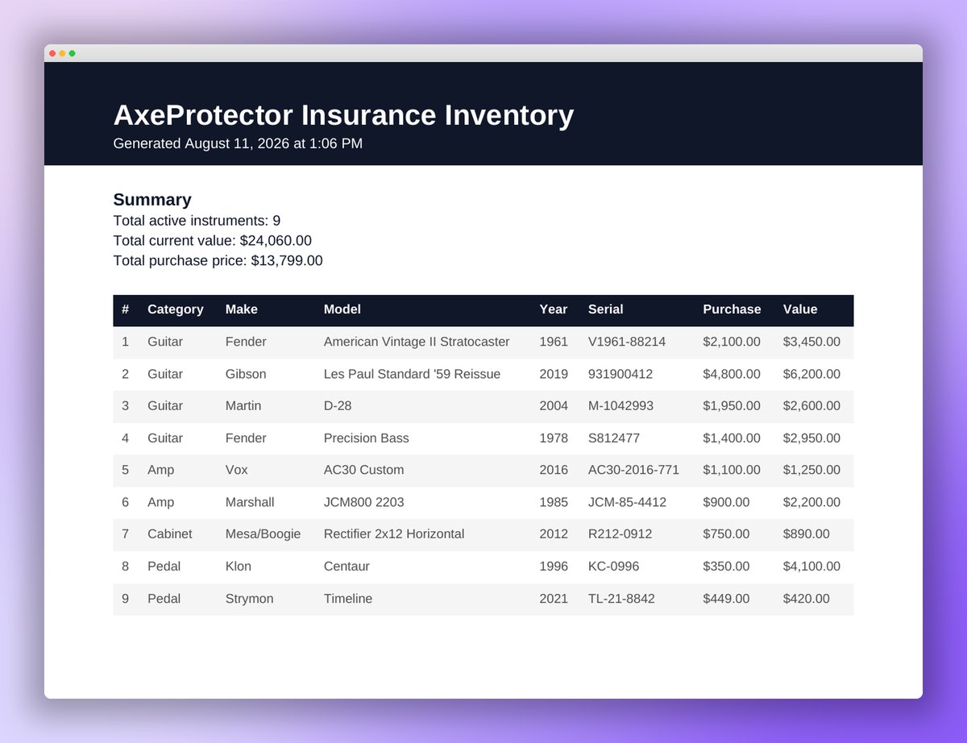Click the Value column header

tap(800, 309)
